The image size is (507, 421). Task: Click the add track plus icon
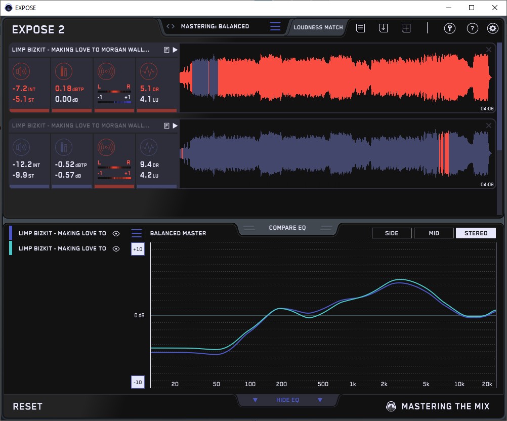point(406,28)
